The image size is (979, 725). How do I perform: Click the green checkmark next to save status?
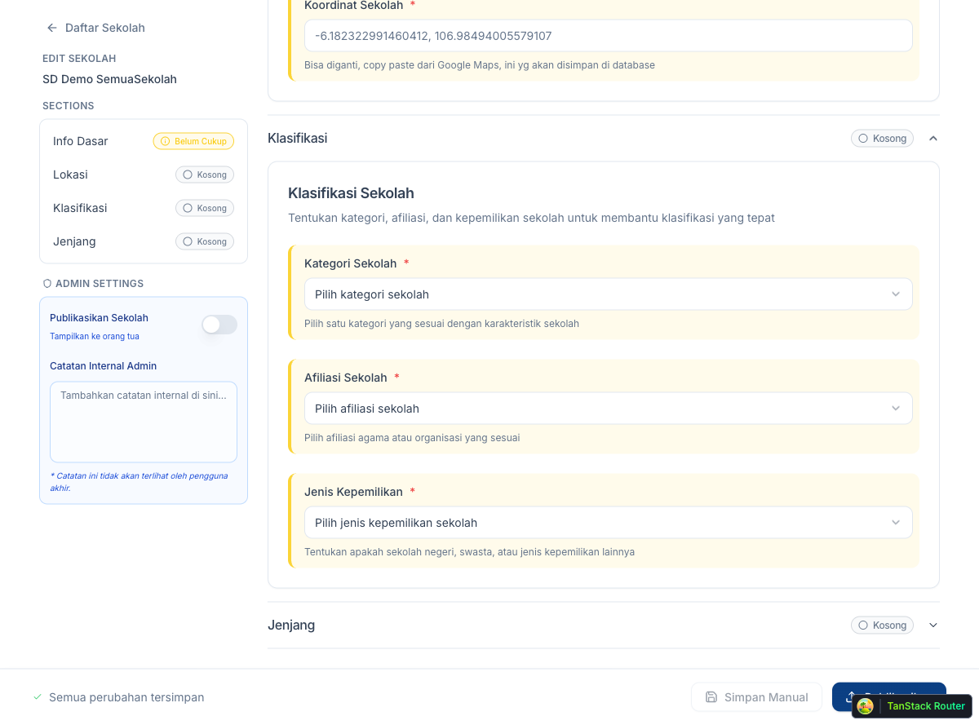coord(38,697)
